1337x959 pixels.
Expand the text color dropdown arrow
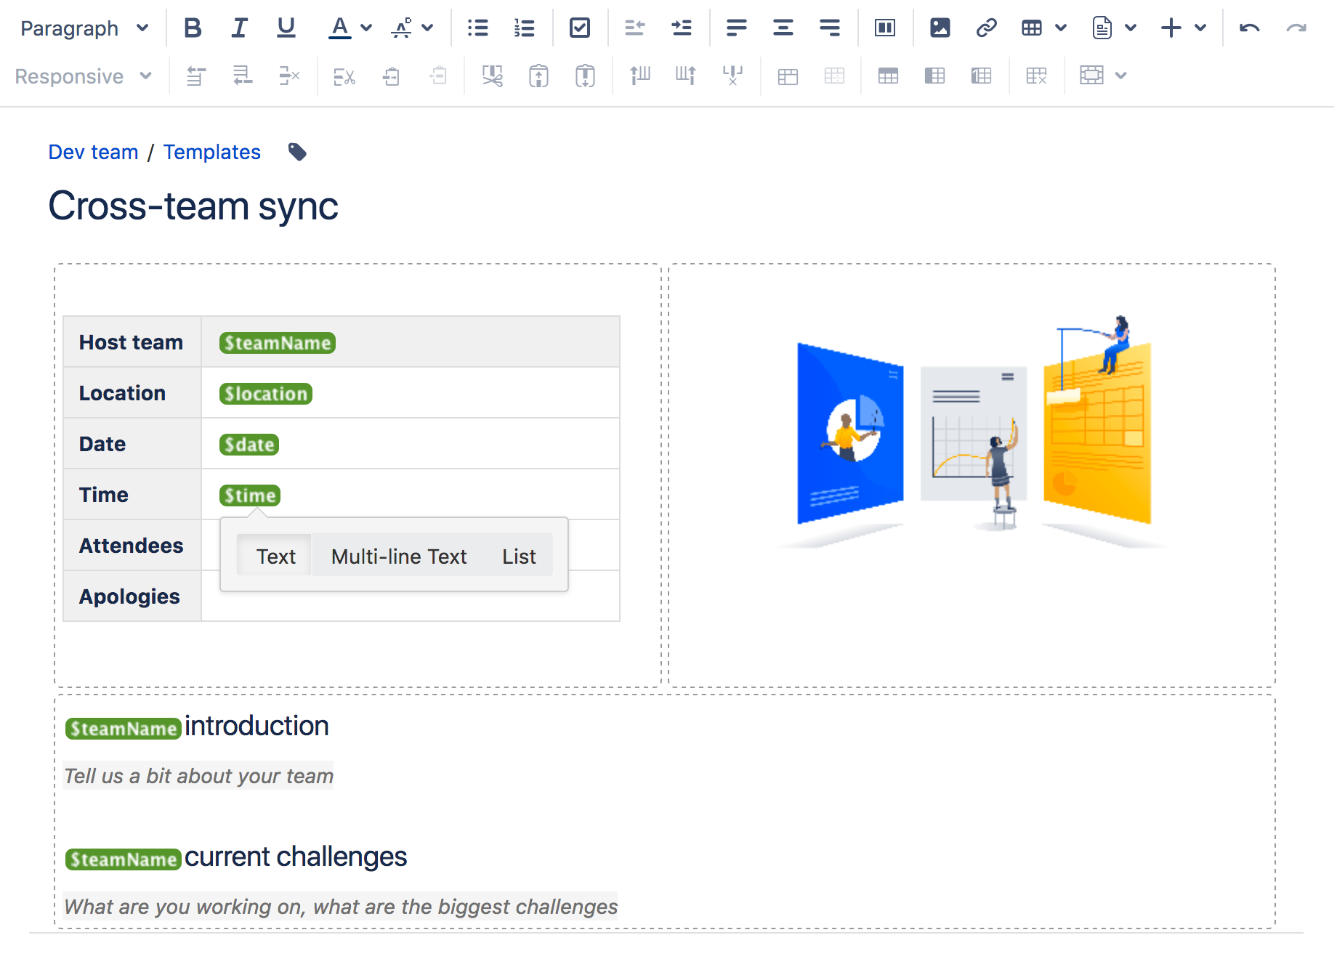click(x=366, y=28)
